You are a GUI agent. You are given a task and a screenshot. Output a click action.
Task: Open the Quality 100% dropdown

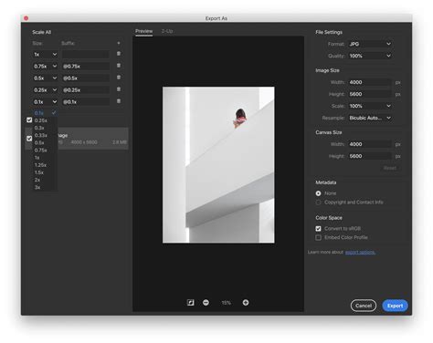(x=370, y=56)
